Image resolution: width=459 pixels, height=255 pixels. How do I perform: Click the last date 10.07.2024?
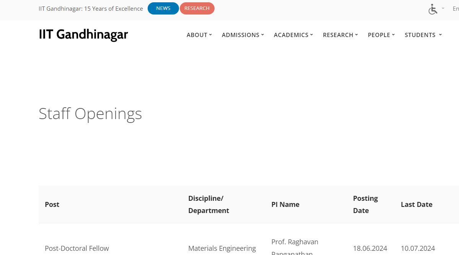[418, 248]
